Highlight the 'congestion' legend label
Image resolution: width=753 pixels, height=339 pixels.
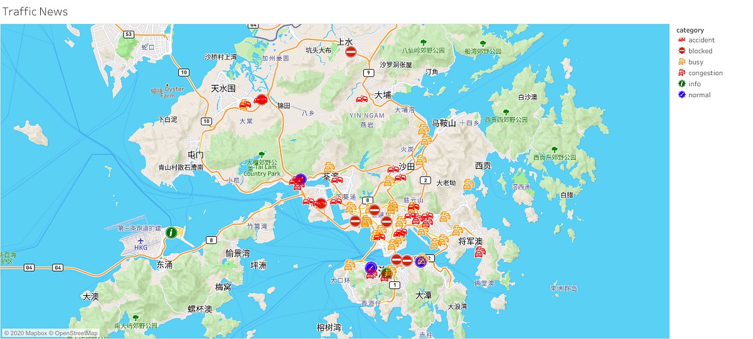point(705,73)
